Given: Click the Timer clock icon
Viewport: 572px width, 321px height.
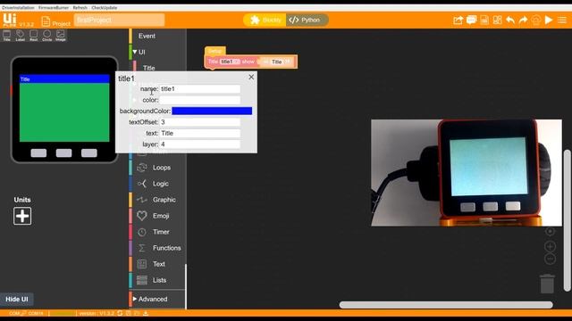Looking at the screenshot, I should pyautogui.click(x=142, y=232).
